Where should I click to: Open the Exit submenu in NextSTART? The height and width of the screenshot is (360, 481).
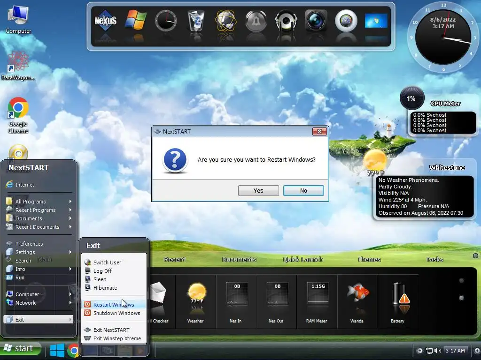39,319
